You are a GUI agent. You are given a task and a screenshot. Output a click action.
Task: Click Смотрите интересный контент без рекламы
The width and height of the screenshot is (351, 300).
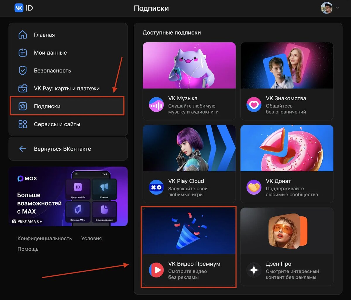click(x=292, y=274)
